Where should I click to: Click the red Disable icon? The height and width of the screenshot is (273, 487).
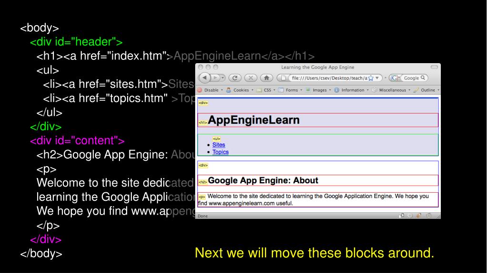200,90
